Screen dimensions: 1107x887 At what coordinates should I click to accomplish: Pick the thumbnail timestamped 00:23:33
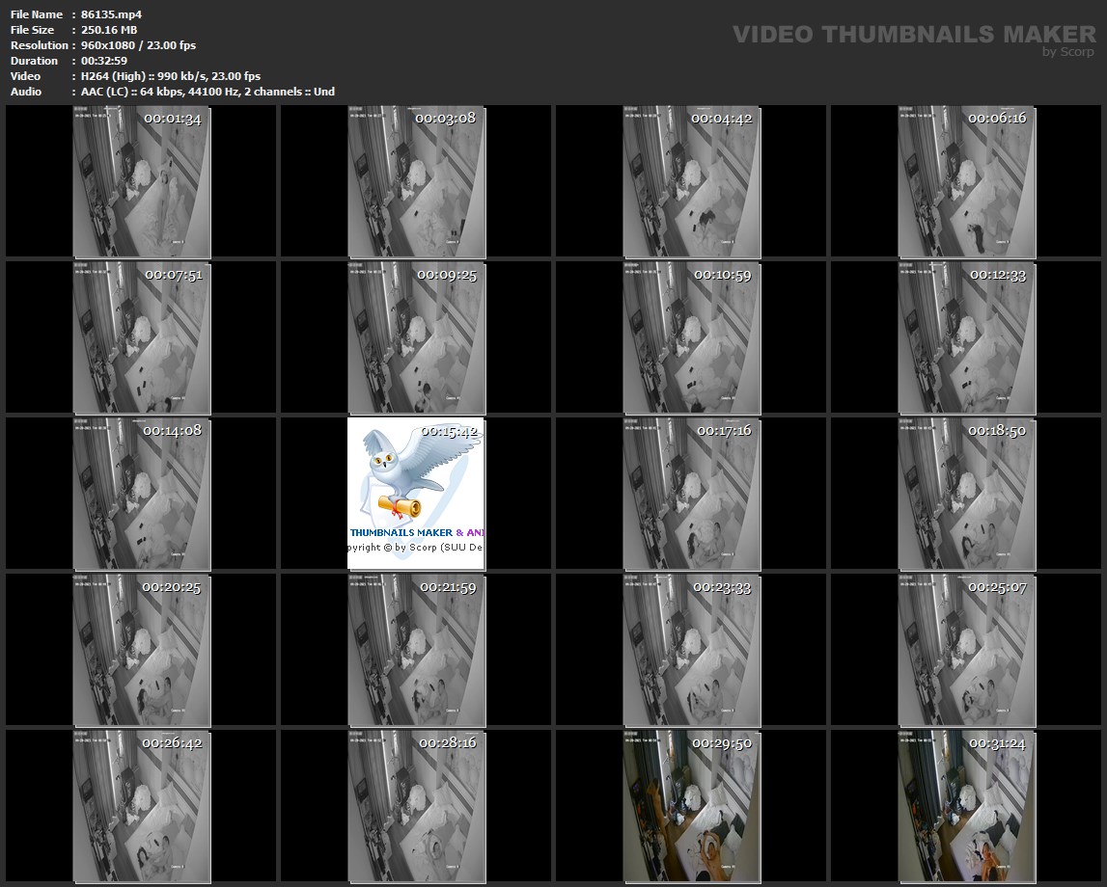pos(691,650)
